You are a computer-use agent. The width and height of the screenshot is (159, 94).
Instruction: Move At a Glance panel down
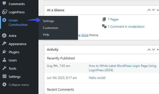[153, 10]
